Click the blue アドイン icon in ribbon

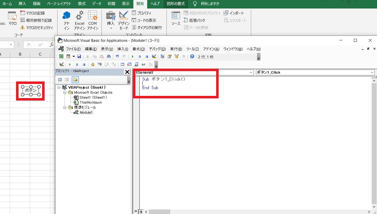click(x=67, y=20)
